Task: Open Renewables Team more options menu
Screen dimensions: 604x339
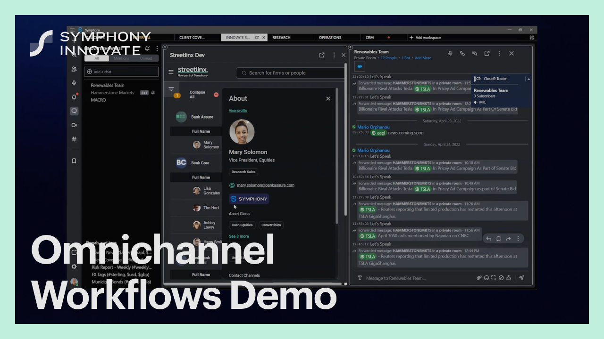Action: point(499,54)
